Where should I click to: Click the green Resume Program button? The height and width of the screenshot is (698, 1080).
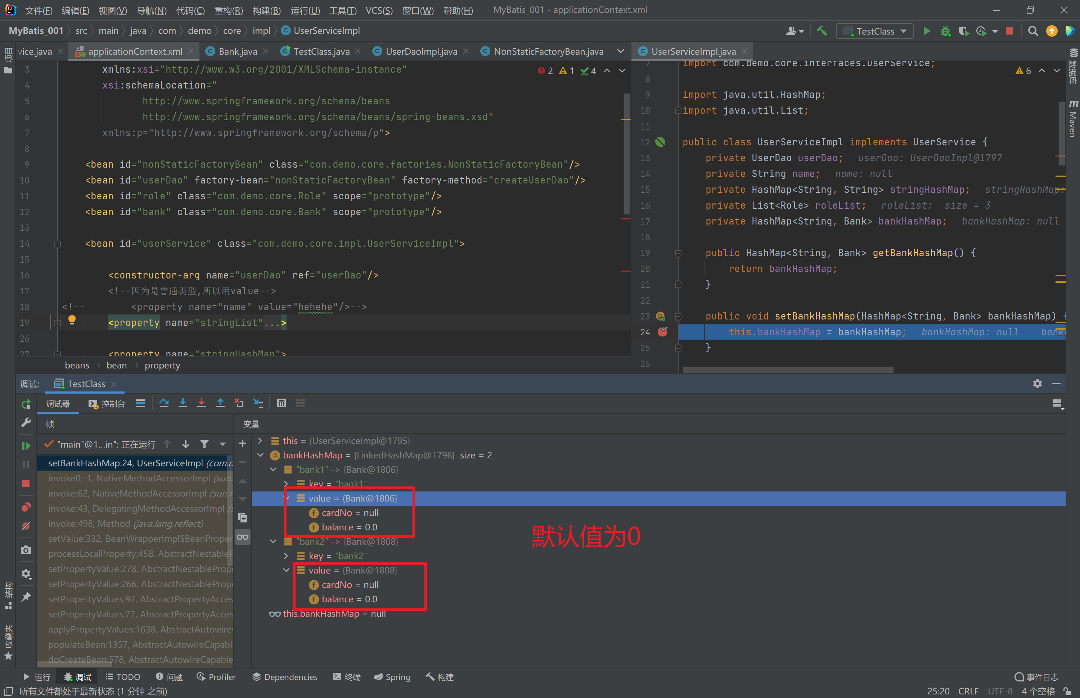coord(26,445)
